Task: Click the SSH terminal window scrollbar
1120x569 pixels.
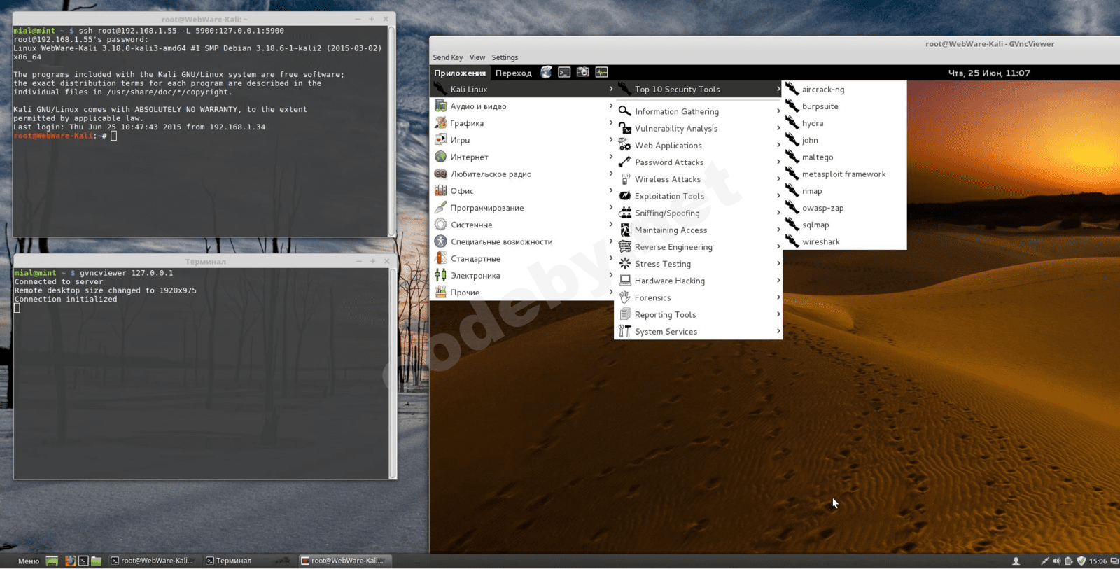Action: [391, 131]
